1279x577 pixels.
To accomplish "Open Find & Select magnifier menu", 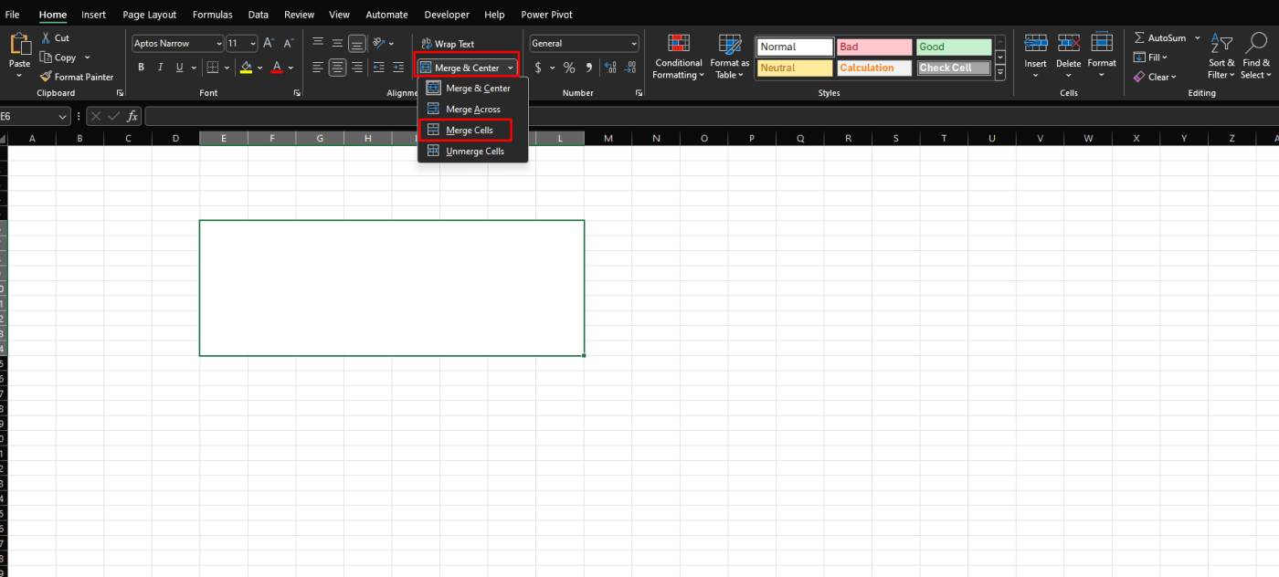I will coord(1255,57).
